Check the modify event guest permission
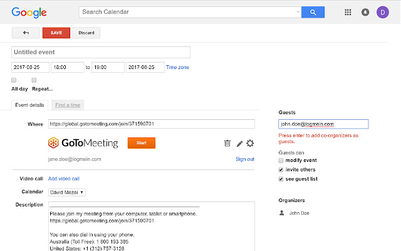401x251 pixels. (281, 161)
